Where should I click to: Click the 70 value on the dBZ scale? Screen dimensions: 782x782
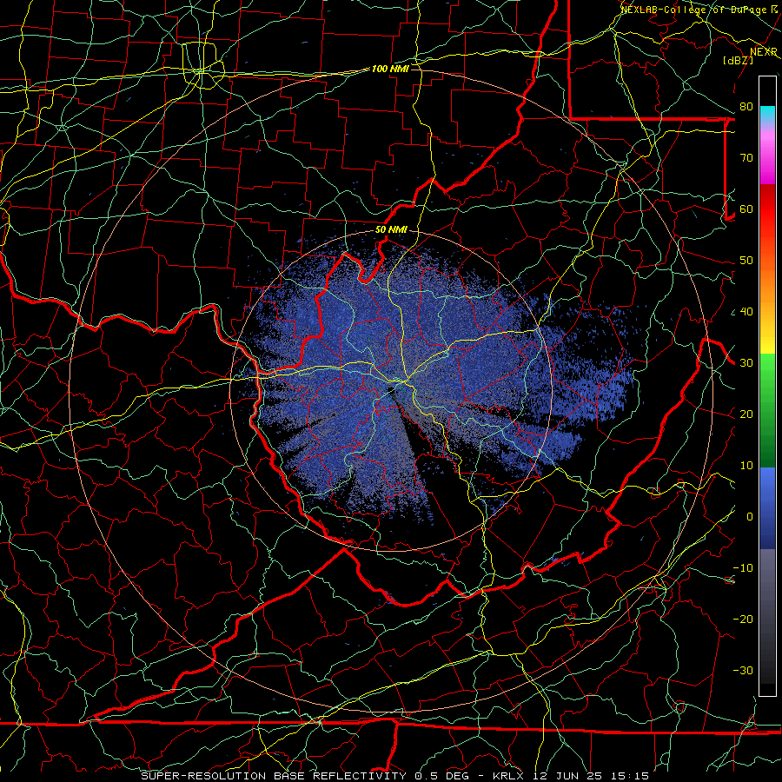(x=746, y=158)
